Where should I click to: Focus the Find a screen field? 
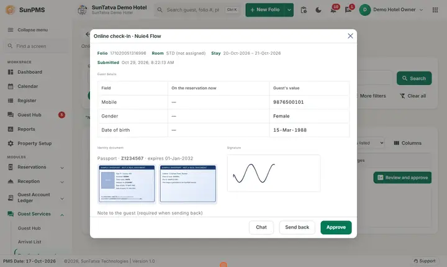pyautogui.click(x=36, y=46)
